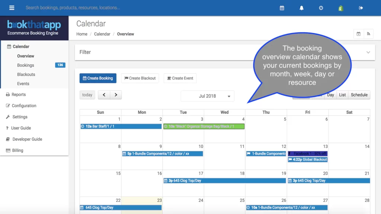
Task: Switch to Schedule view
Action: point(359,95)
